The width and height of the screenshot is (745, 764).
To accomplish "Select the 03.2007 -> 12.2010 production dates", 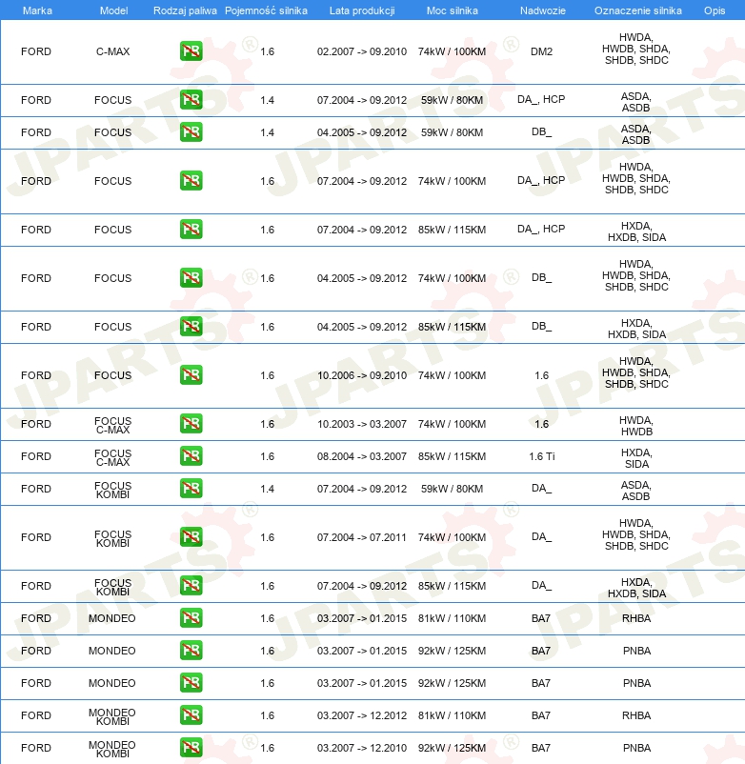I will (x=361, y=748).
